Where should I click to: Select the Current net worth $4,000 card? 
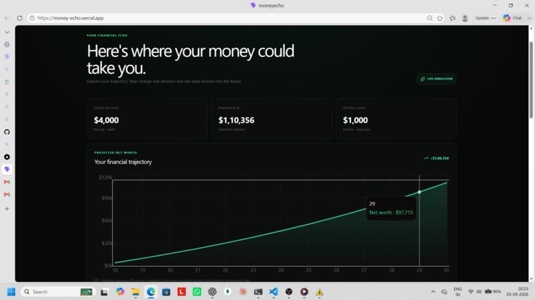tap(147, 119)
